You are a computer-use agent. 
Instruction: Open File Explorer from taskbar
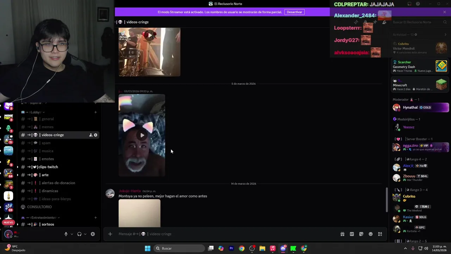(262, 248)
